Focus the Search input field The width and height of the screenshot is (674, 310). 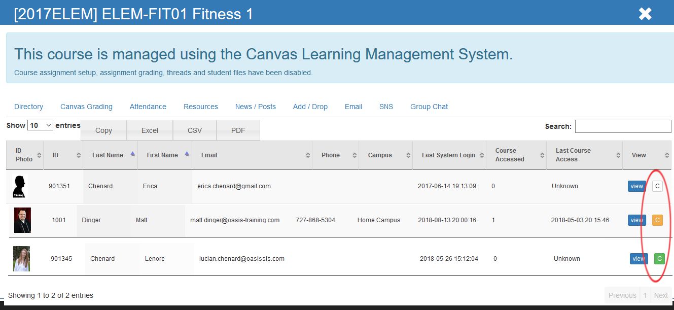point(623,126)
